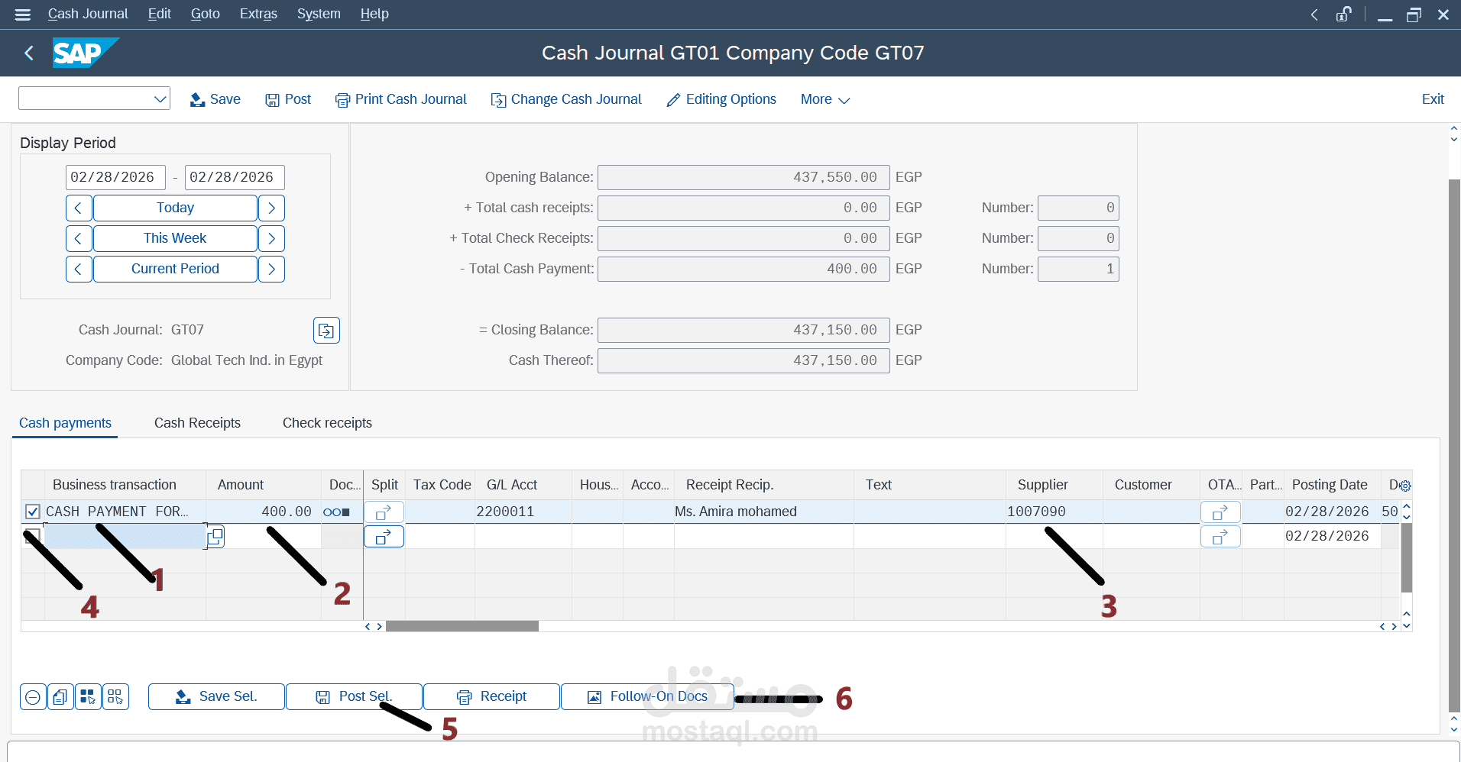The height and width of the screenshot is (762, 1461).
Task: Uncheck the CASH PAYMENT row checkbox
Action: coord(32,511)
